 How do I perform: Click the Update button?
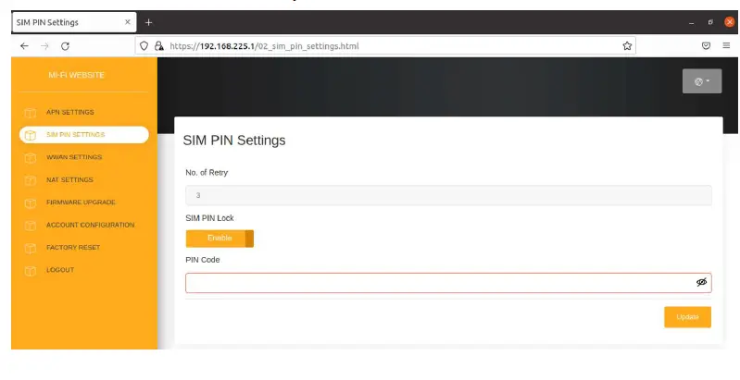687,317
